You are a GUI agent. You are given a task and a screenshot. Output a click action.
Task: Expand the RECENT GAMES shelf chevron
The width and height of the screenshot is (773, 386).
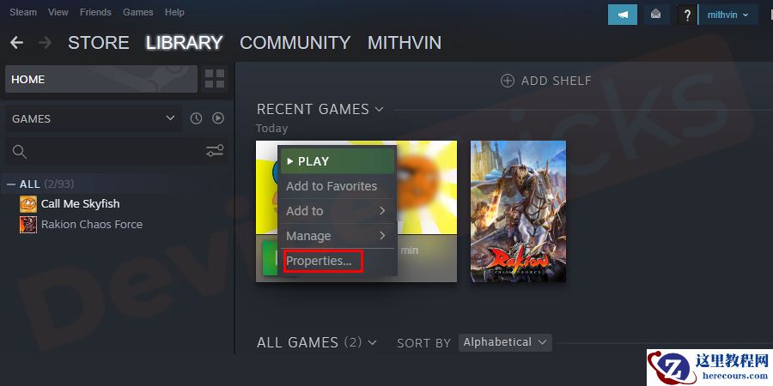click(x=379, y=109)
